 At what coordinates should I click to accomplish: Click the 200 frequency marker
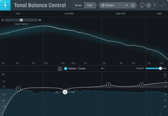(x=46, y=63)
